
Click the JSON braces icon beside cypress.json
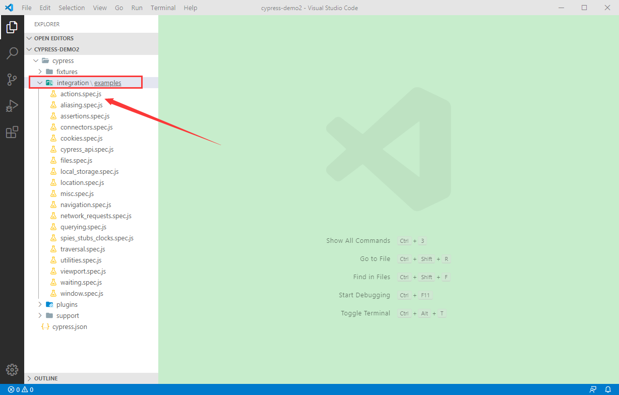click(x=45, y=327)
